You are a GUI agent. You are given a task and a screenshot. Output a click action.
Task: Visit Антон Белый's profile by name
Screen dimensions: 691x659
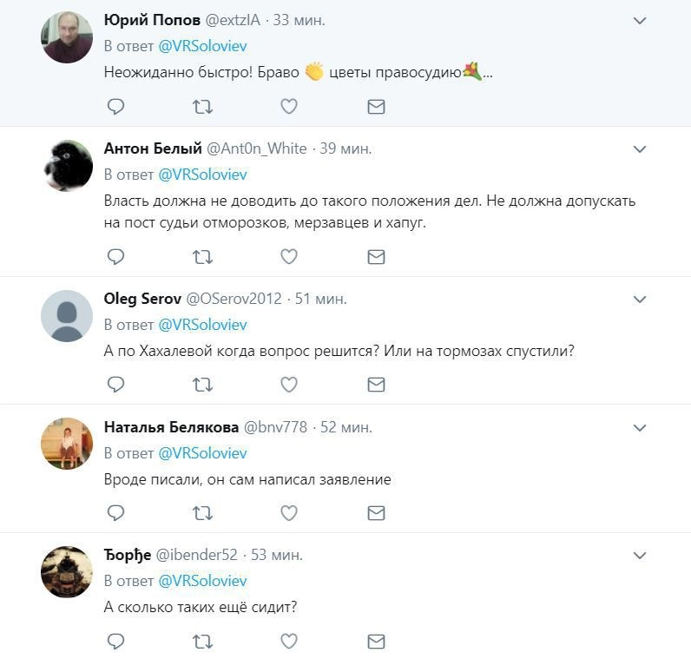(x=153, y=148)
